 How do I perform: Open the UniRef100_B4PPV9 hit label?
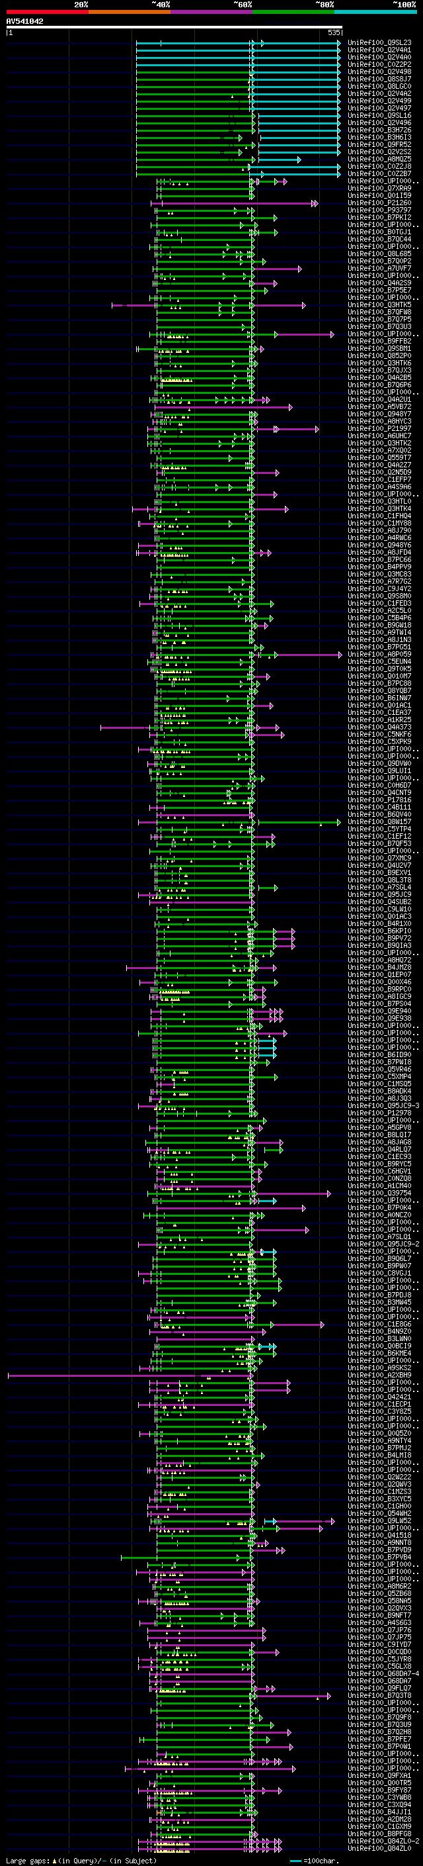[379, 567]
